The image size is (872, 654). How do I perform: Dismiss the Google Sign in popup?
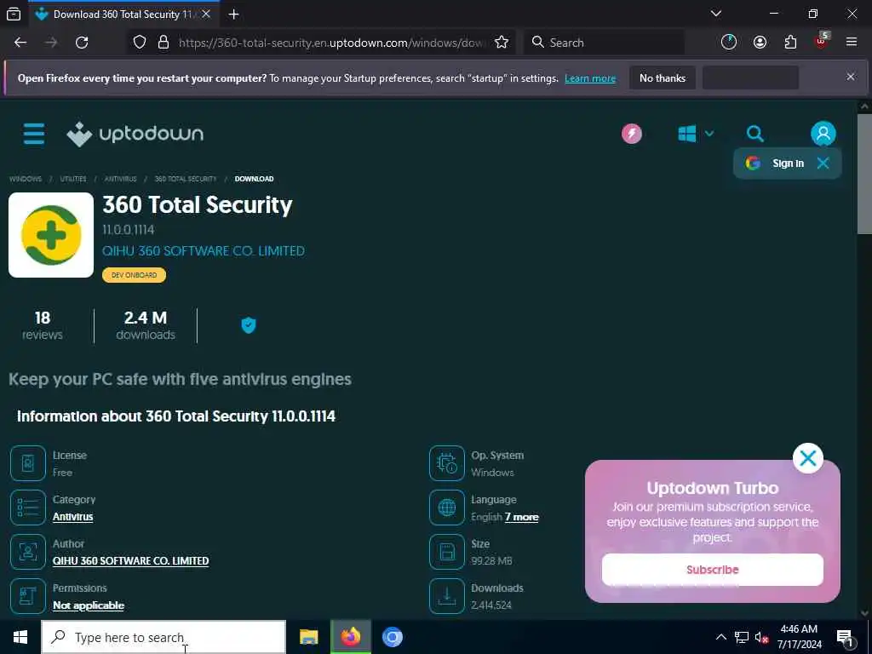pos(823,163)
